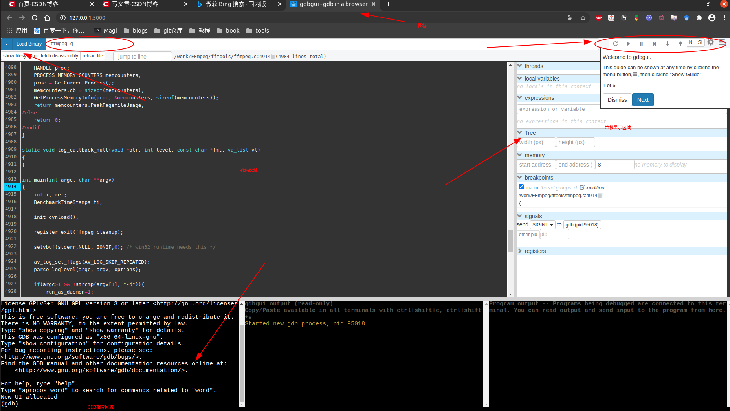Step out of the current function
This screenshot has width=730, height=411.
(680, 43)
